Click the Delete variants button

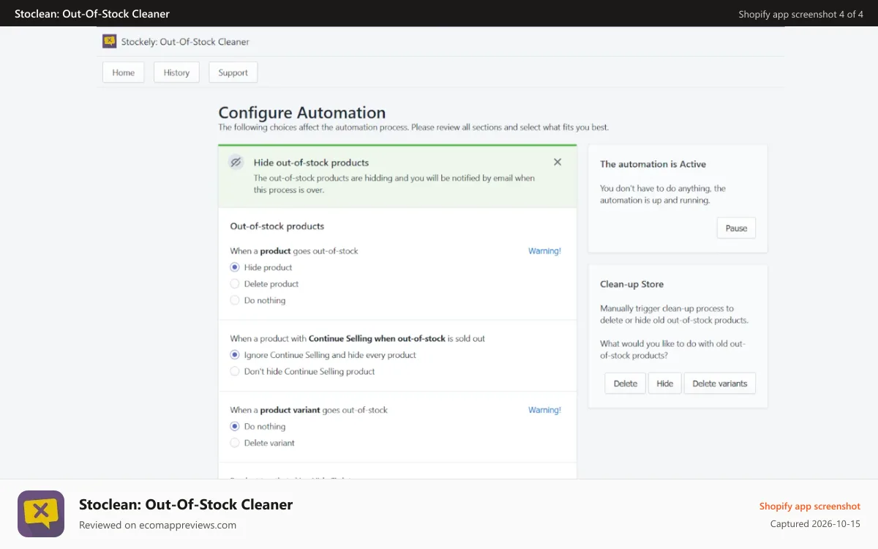pos(720,384)
